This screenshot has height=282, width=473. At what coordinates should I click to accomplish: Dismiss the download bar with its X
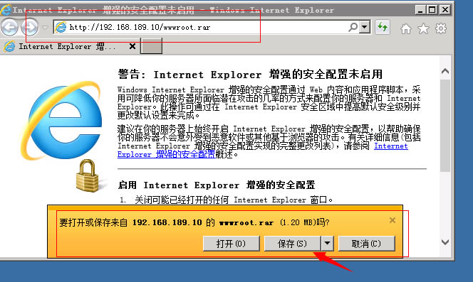[393, 220]
